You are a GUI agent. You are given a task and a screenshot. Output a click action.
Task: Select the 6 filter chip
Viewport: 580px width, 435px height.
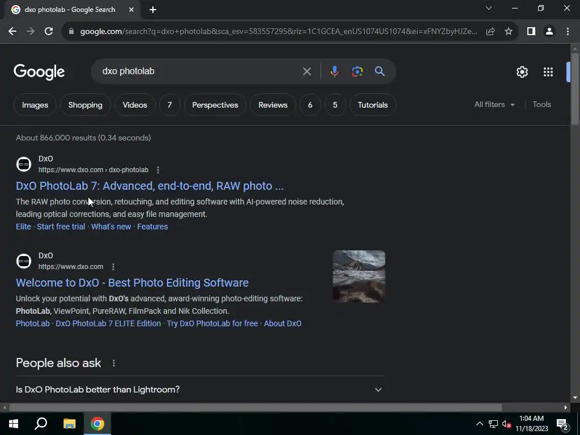tap(310, 105)
